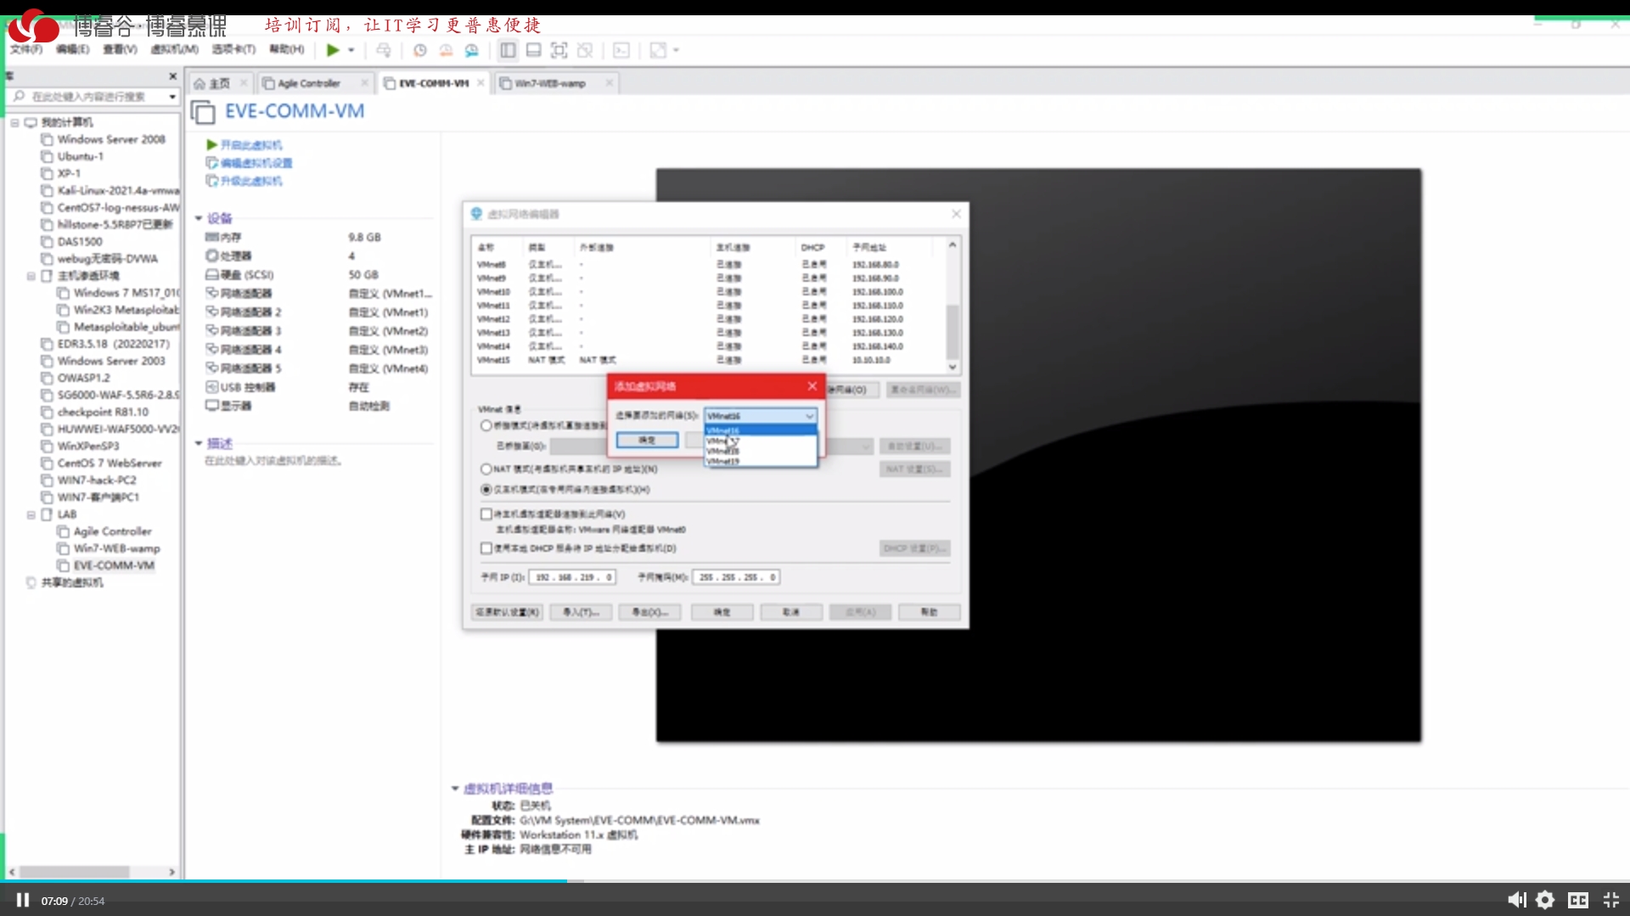Open the 编辑(E) menu
Screen dimensions: 1630x916
pyautogui.click(x=72, y=49)
